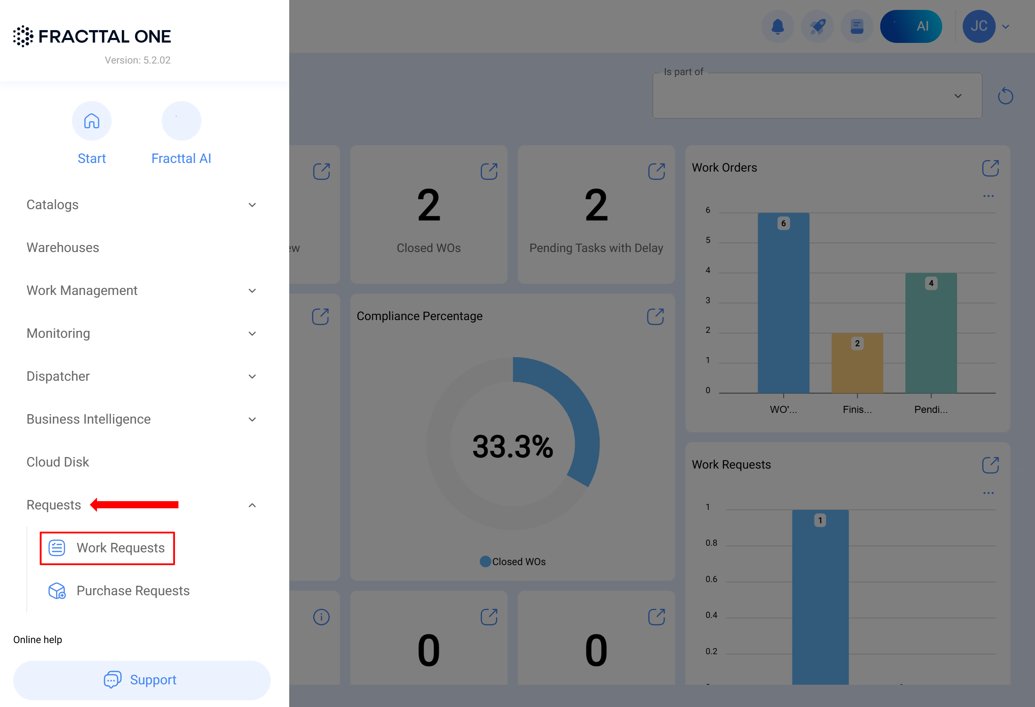Image resolution: width=1035 pixels, height=707 pixels.
Task: Open the book documentation icon
Action: [856, 26]
